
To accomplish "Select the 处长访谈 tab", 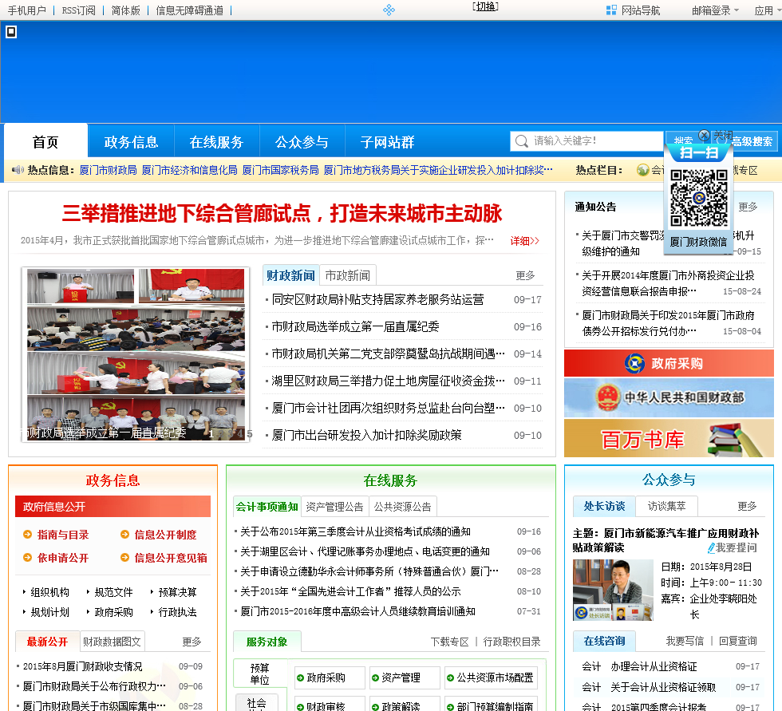I will point(604,506).
